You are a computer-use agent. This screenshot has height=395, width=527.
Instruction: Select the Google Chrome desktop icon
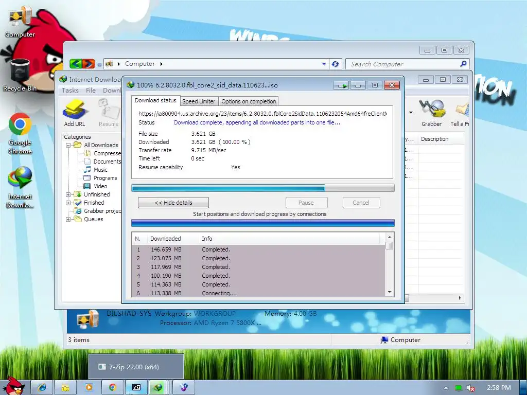pos(20,134)
